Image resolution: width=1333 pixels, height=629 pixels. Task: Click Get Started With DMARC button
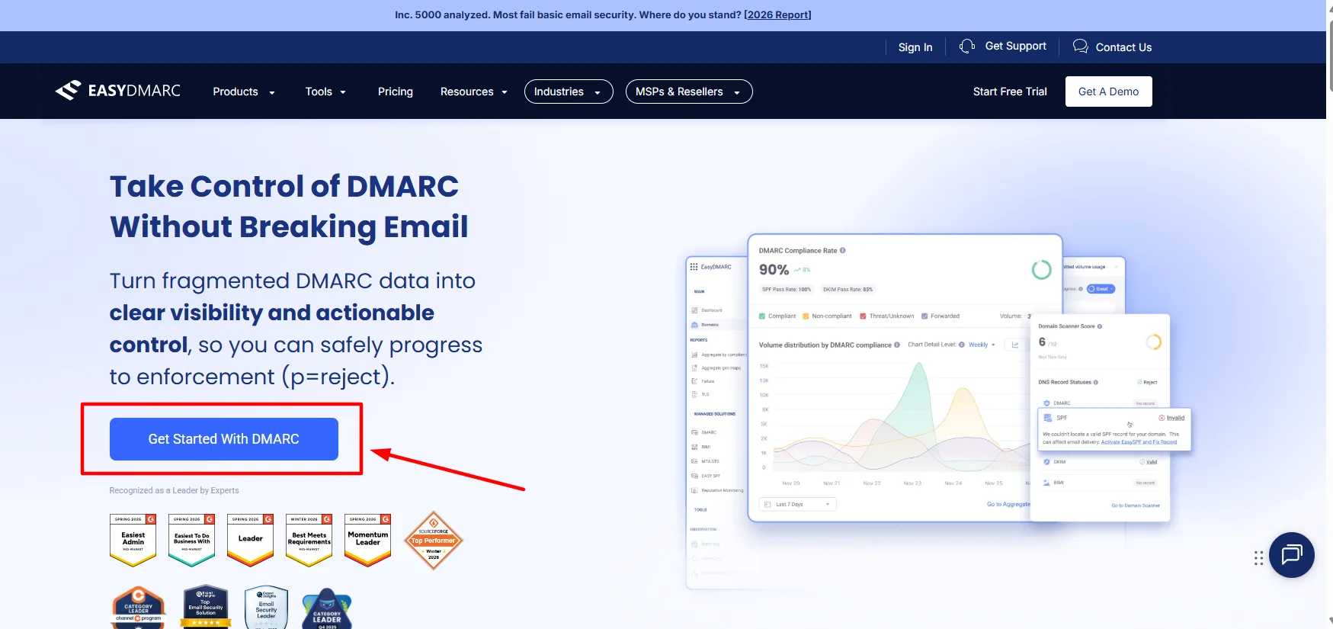click(224, 439)
